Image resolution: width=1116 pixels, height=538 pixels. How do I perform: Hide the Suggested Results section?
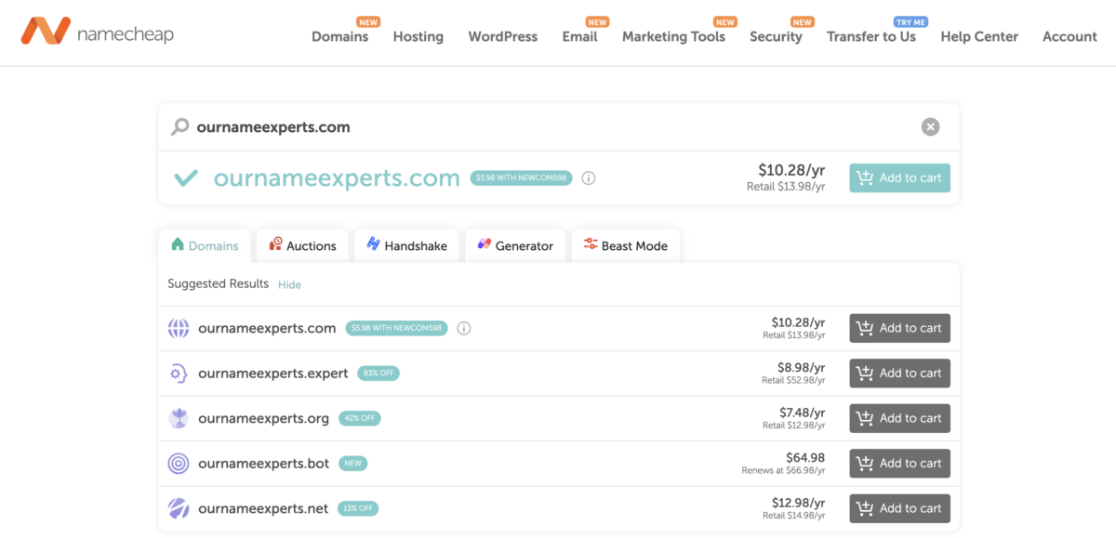click(289, 284)
